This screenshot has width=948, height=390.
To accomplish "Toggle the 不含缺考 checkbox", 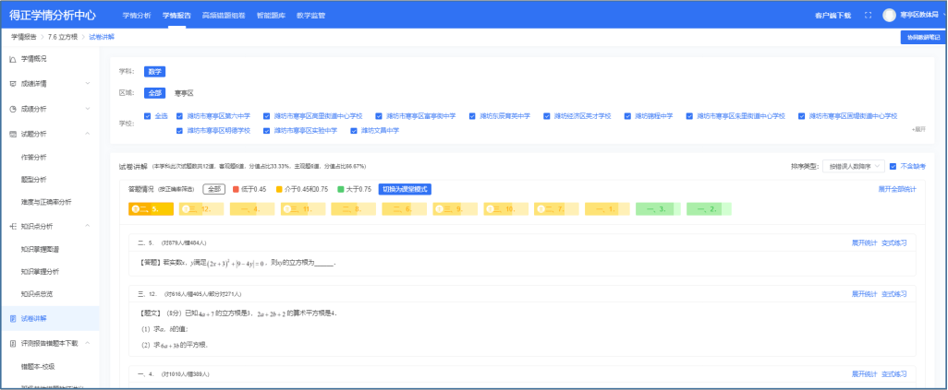I will click(x=893, y=166).
